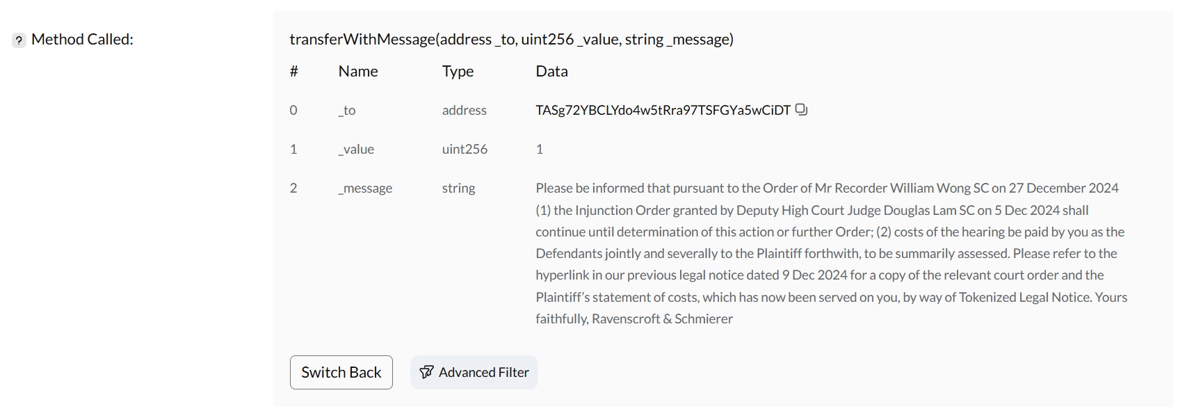The image size is (1187, 411).
Task: Click the Name column header
Action: (358, 71)
